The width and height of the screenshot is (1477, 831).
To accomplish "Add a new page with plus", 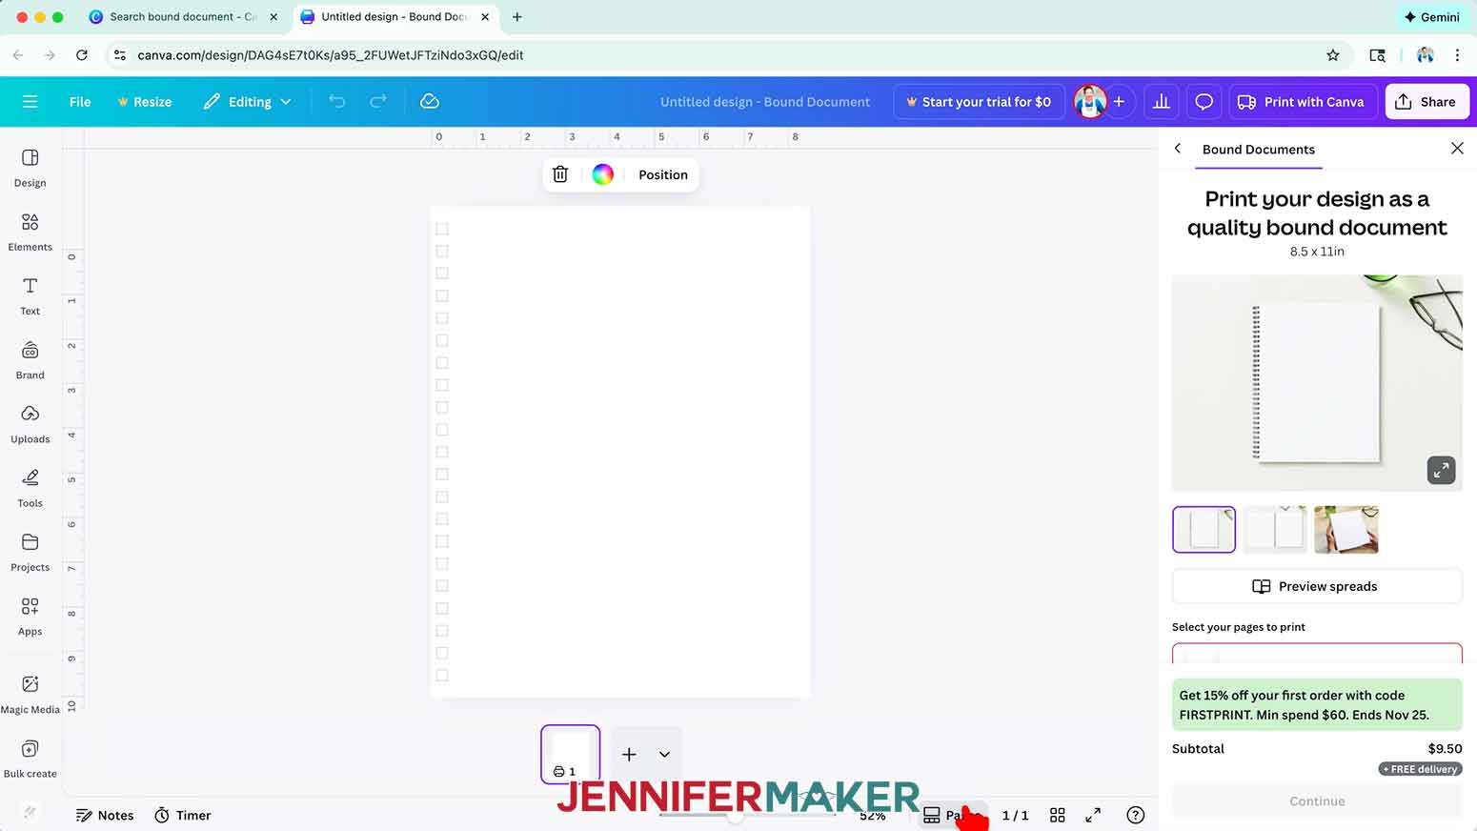I will tap(629, 754).
